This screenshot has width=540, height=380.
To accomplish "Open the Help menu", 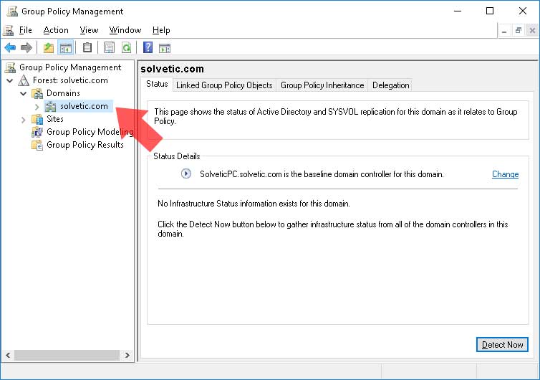I will pos(161,30).
